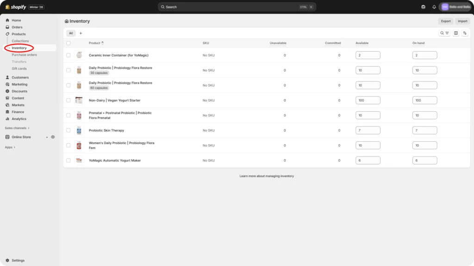This screenshot has width=474, height=266.
Task: Open the 'Learn more about managing inventory' link
Action: point(267,175)
